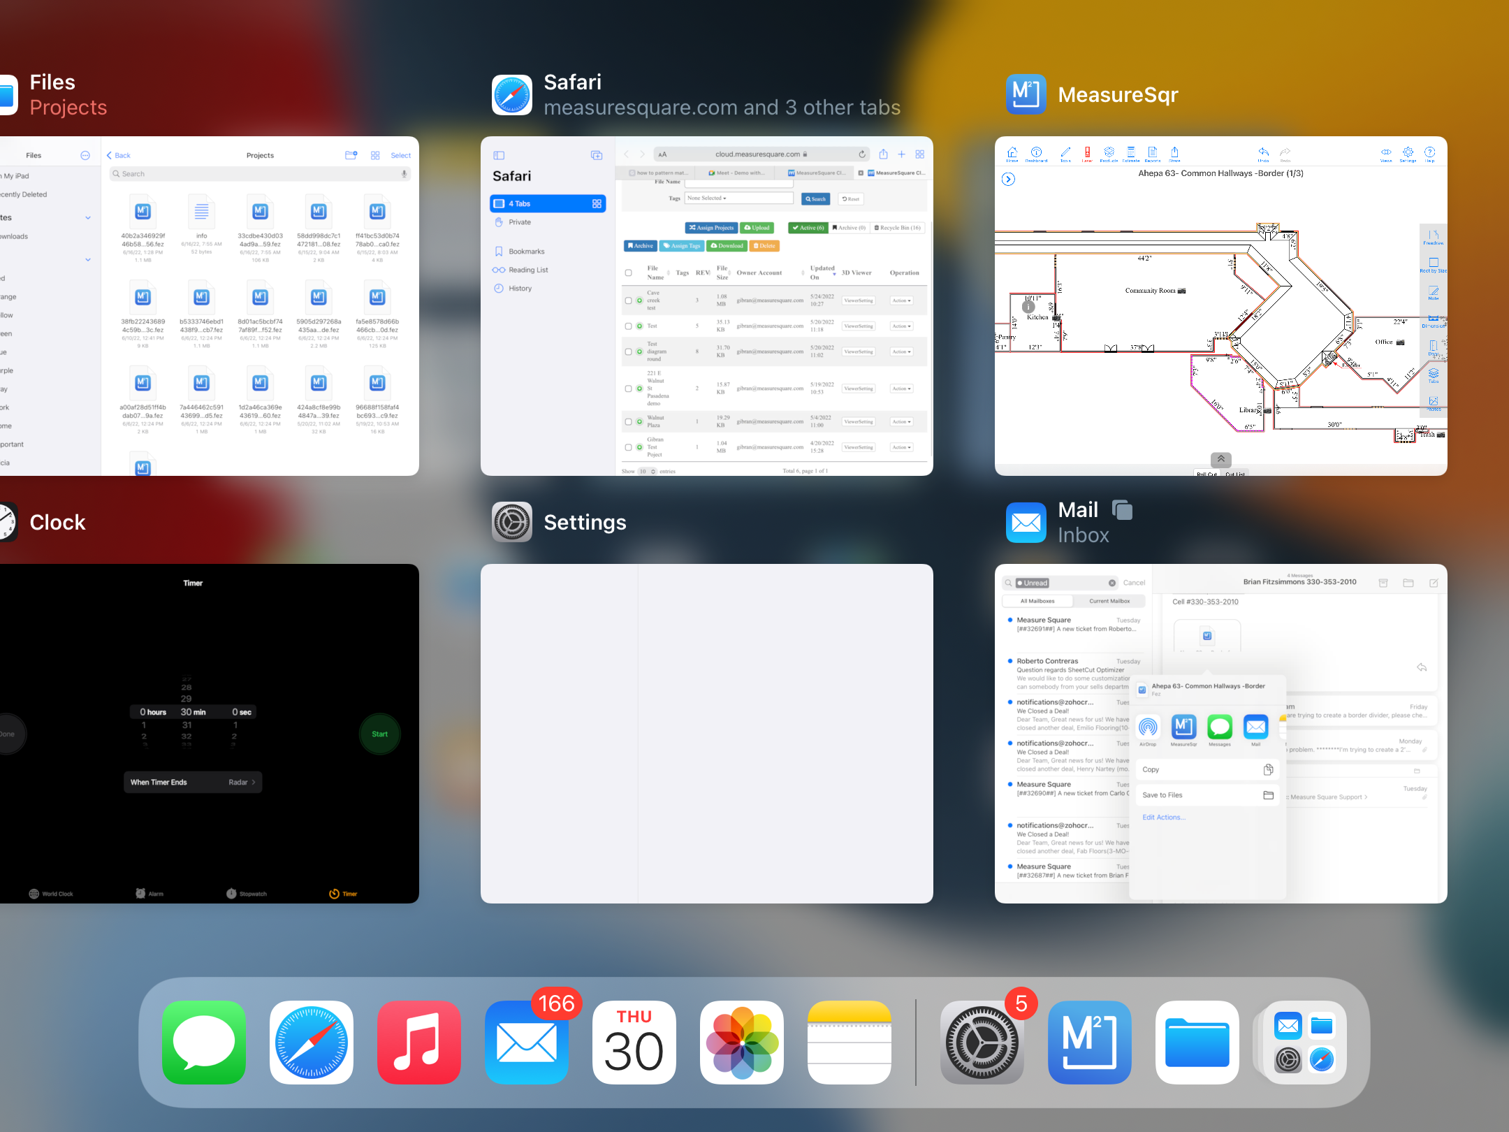Screen dimensions: 1509x1132
Task: Select the Rect by Size tool
Action: coord(1433,265)
